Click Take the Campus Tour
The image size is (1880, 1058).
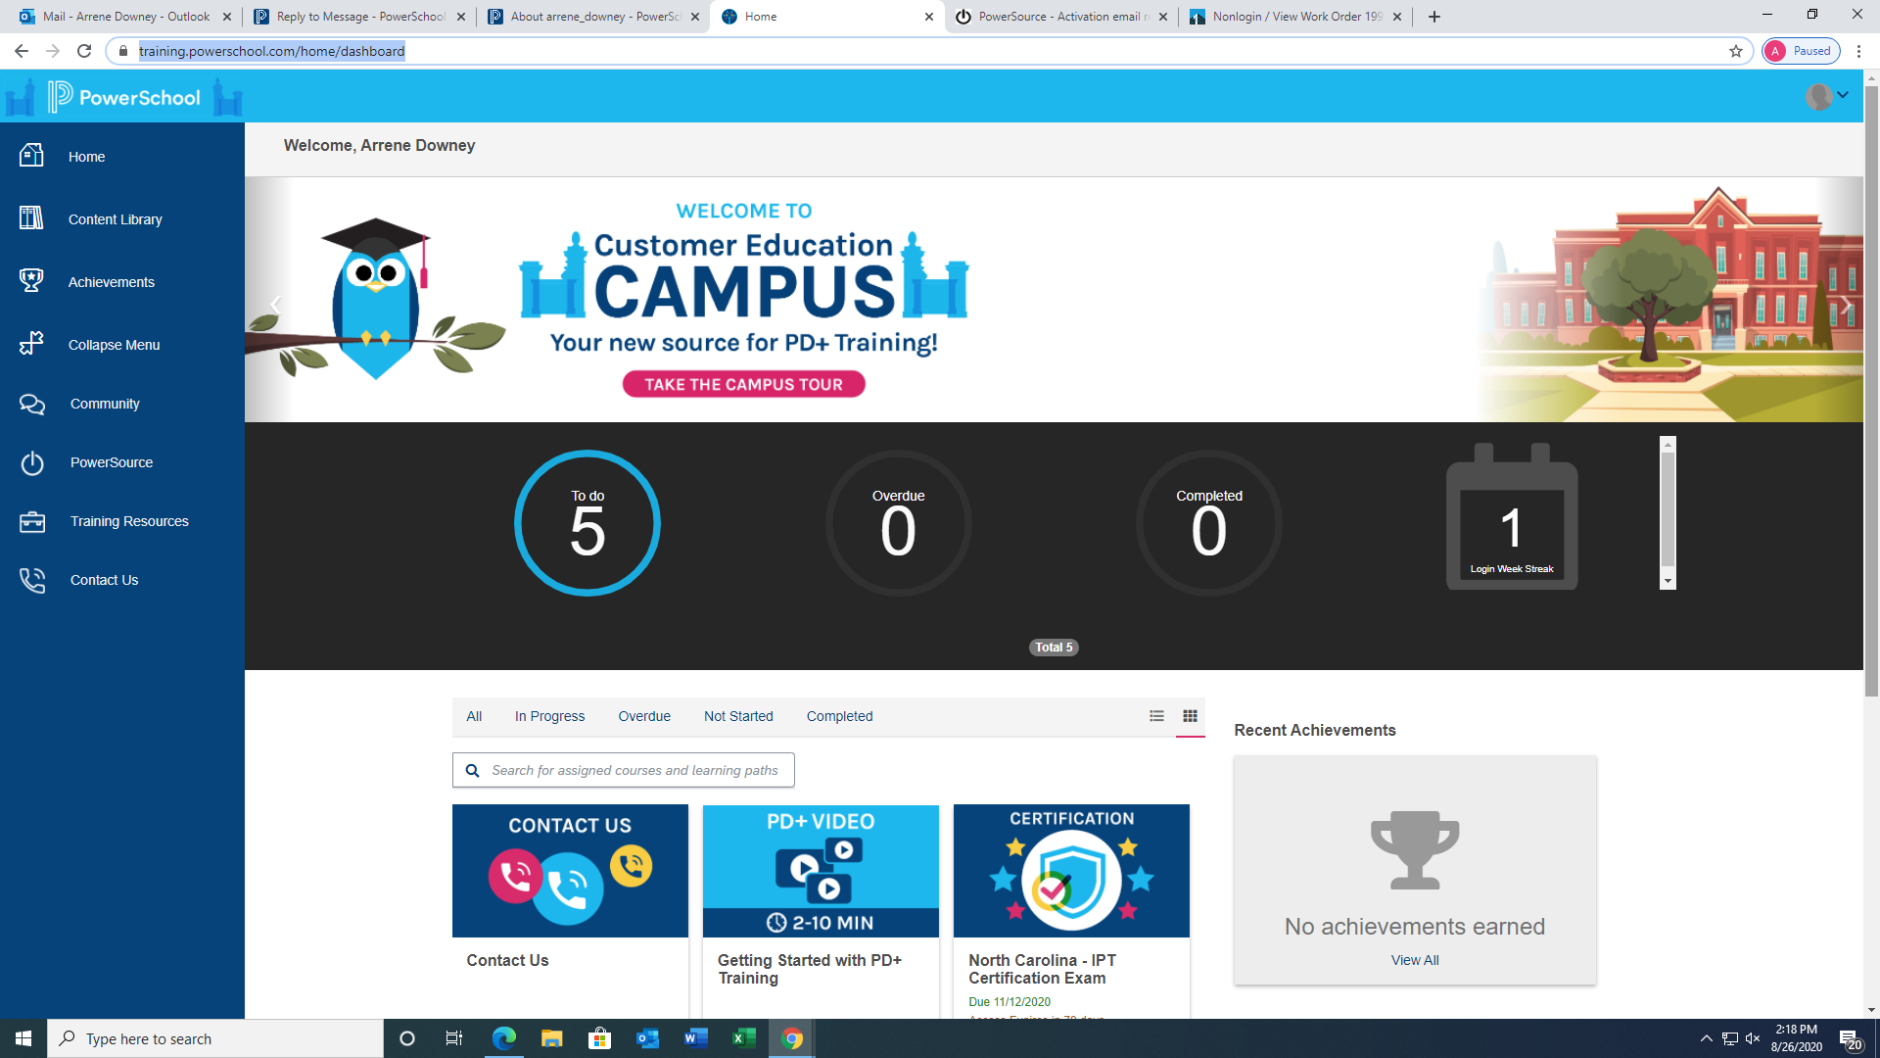(x=743, y=384)
